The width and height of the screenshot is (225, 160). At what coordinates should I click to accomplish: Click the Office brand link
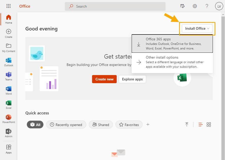(25, 6)
